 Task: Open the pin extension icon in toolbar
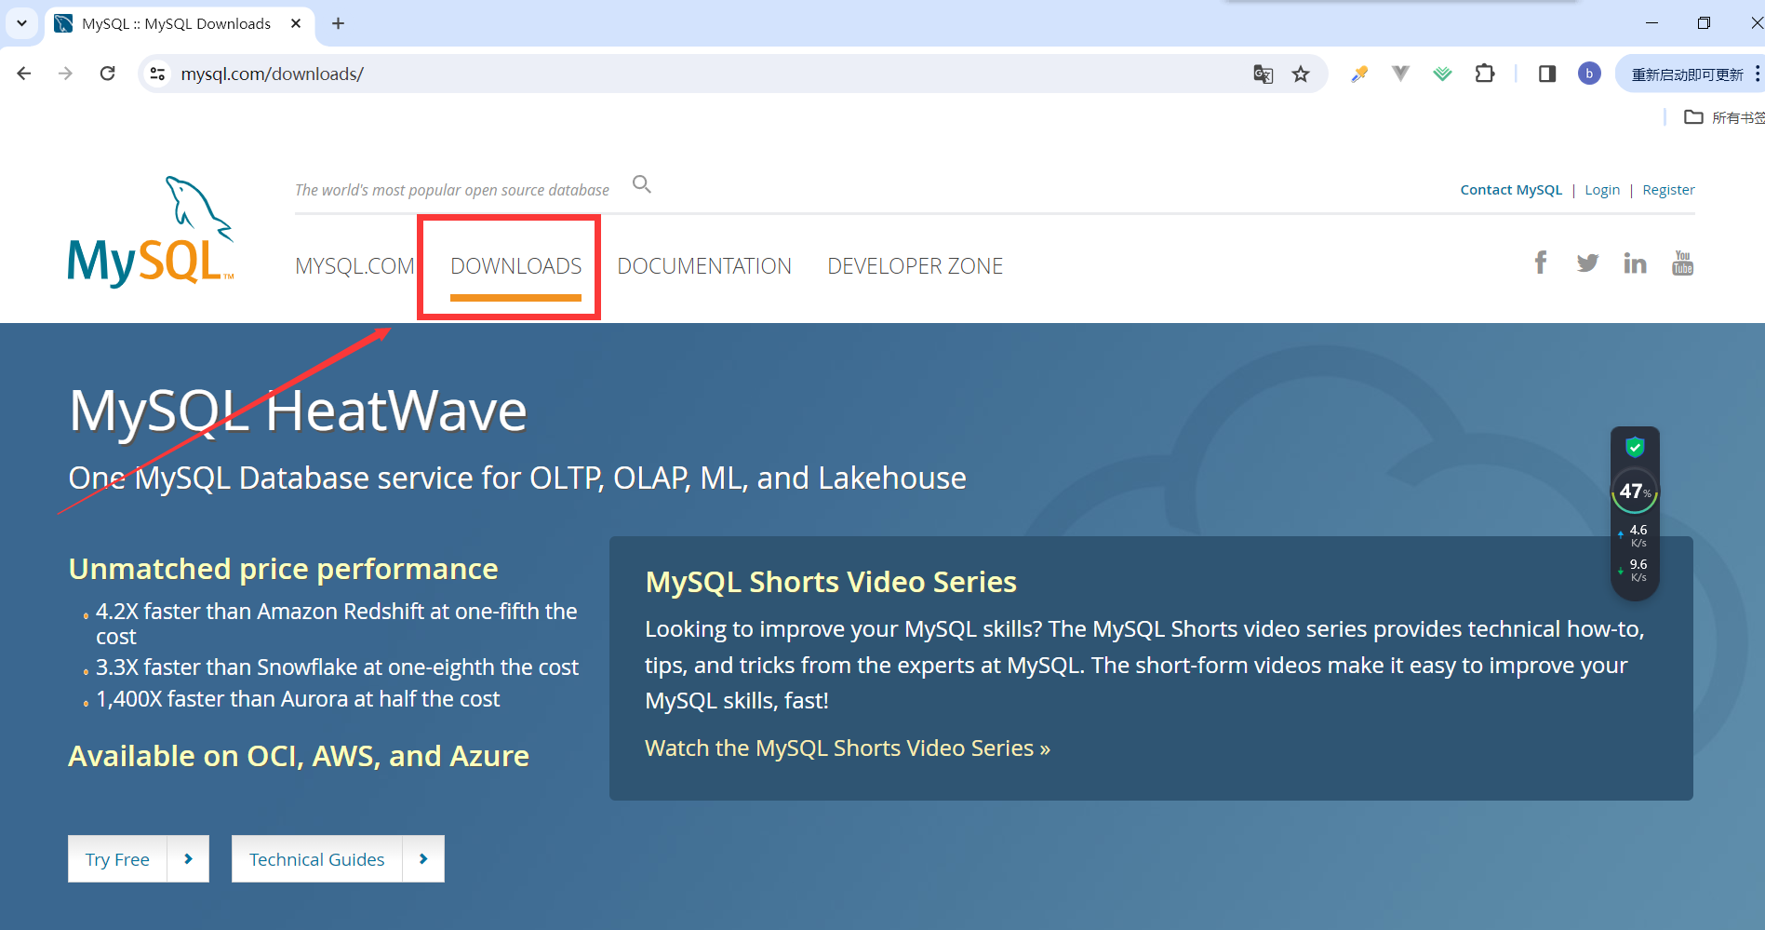[1359, 74]
